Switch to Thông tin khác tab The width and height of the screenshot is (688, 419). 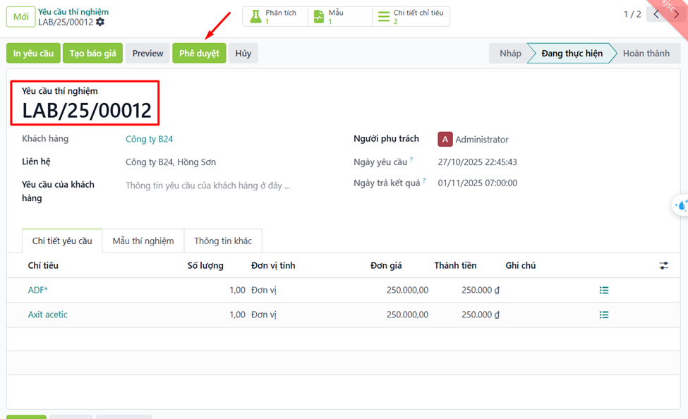point(223,241)
